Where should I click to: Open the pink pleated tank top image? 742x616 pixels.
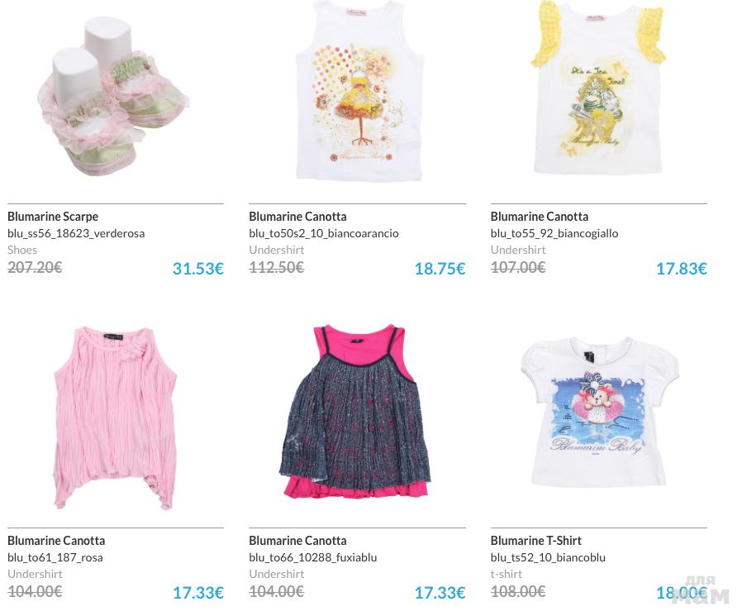pos(115,418)
